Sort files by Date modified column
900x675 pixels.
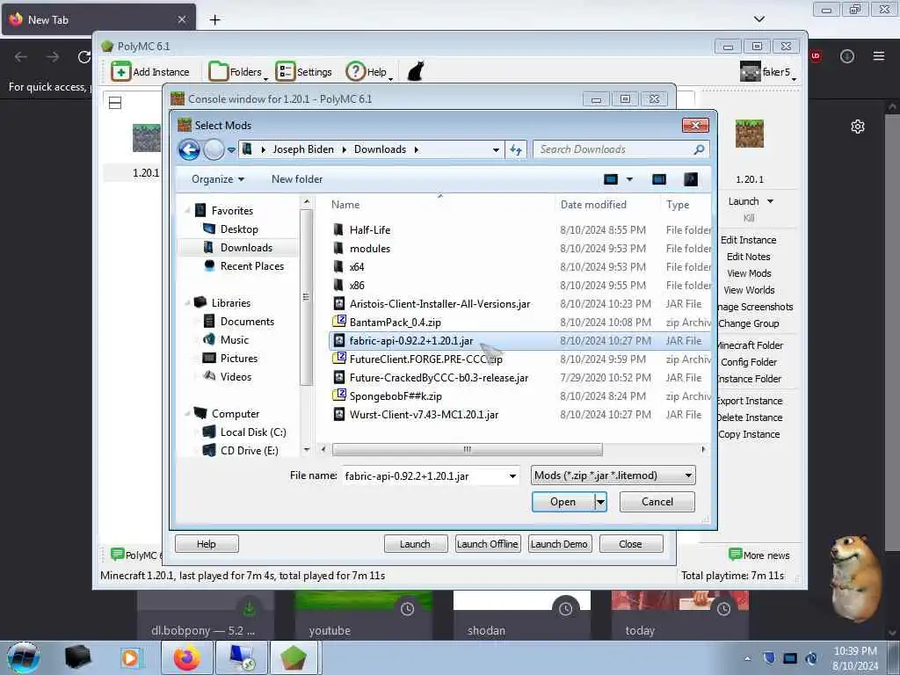[x=593, y=204]
